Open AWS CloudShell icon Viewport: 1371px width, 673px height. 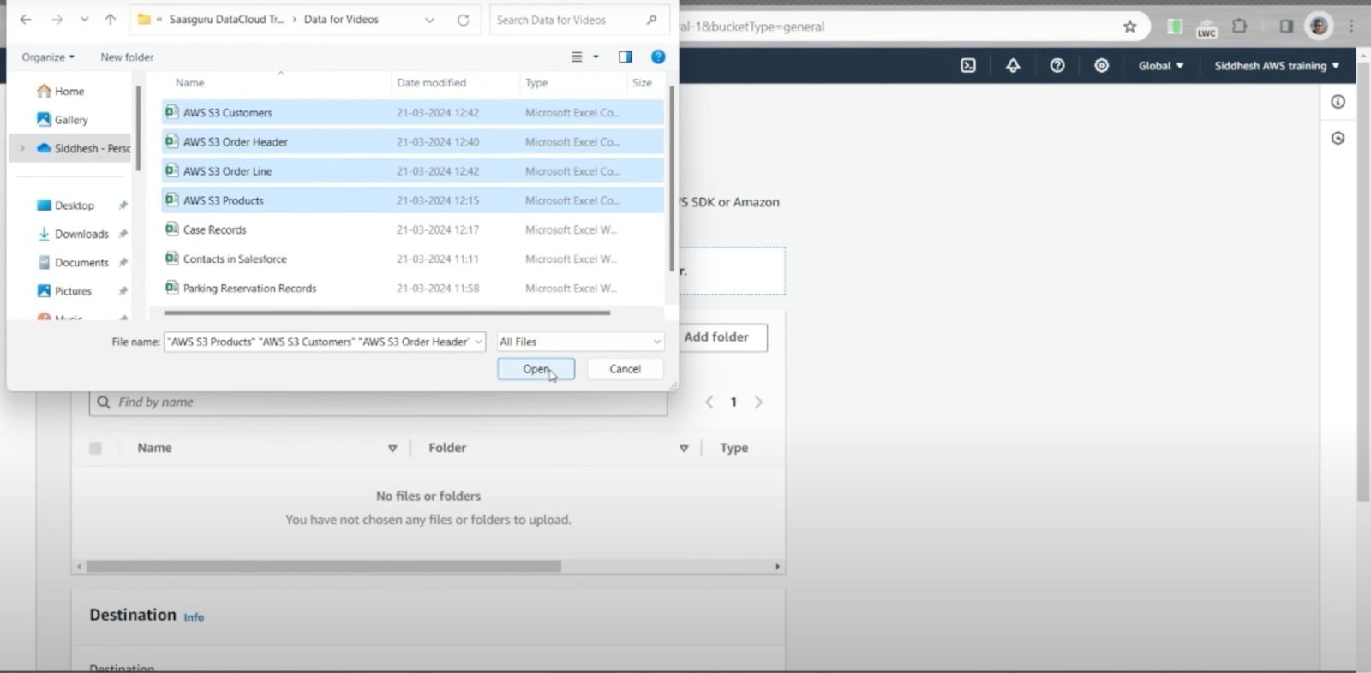tap(968, 66)
